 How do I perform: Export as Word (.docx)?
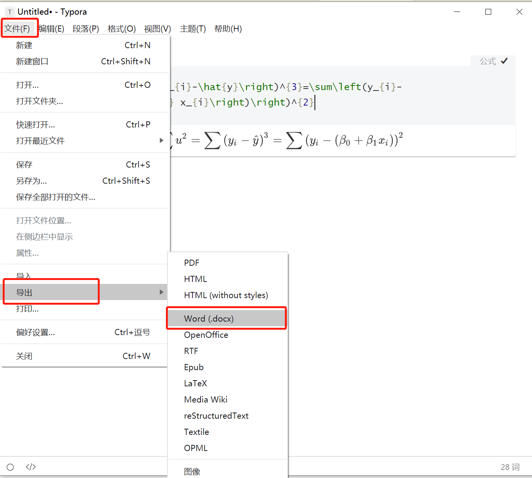point(209,318)
